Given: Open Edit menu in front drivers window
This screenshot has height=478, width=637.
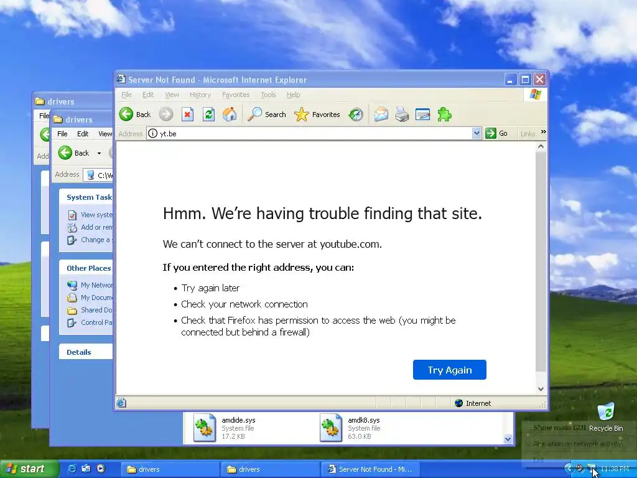Looking at the screenshot, I should point(83,134).
